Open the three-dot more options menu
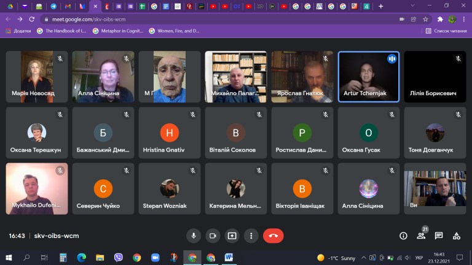472x265 pixels. point(251,236)
